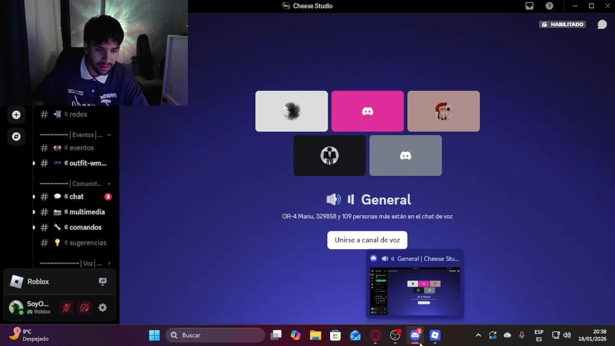
Task: Click the Roblox activity icon
Action: (17, 282)
